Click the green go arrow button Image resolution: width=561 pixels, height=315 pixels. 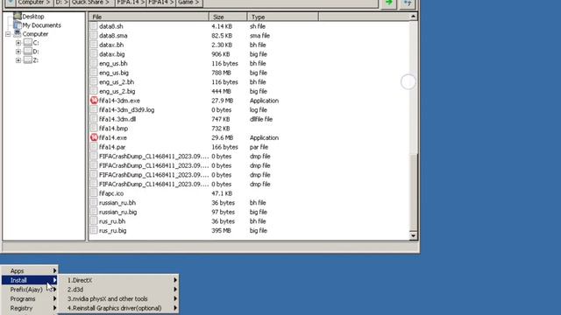coord(389,3)
